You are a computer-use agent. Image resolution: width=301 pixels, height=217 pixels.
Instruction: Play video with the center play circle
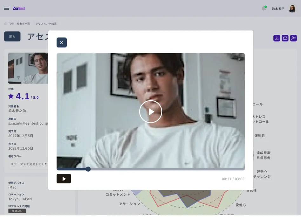point(151,112)
